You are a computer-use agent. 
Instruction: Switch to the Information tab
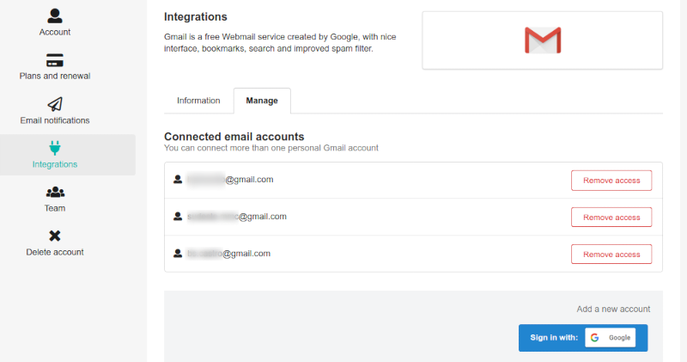point(198,101)
